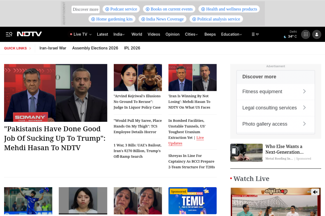Click plus icon beside Podcast service

(x=107, y=9)
